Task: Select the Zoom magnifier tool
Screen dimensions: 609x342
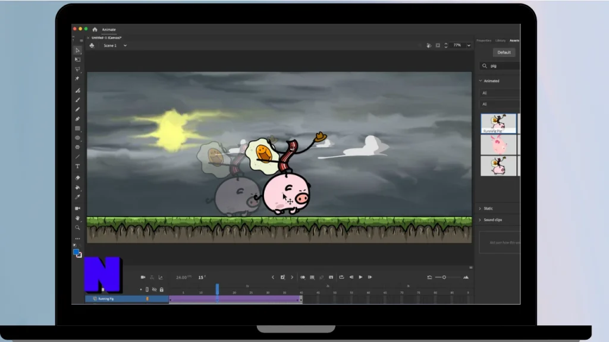Action: [x=78, y=227]
